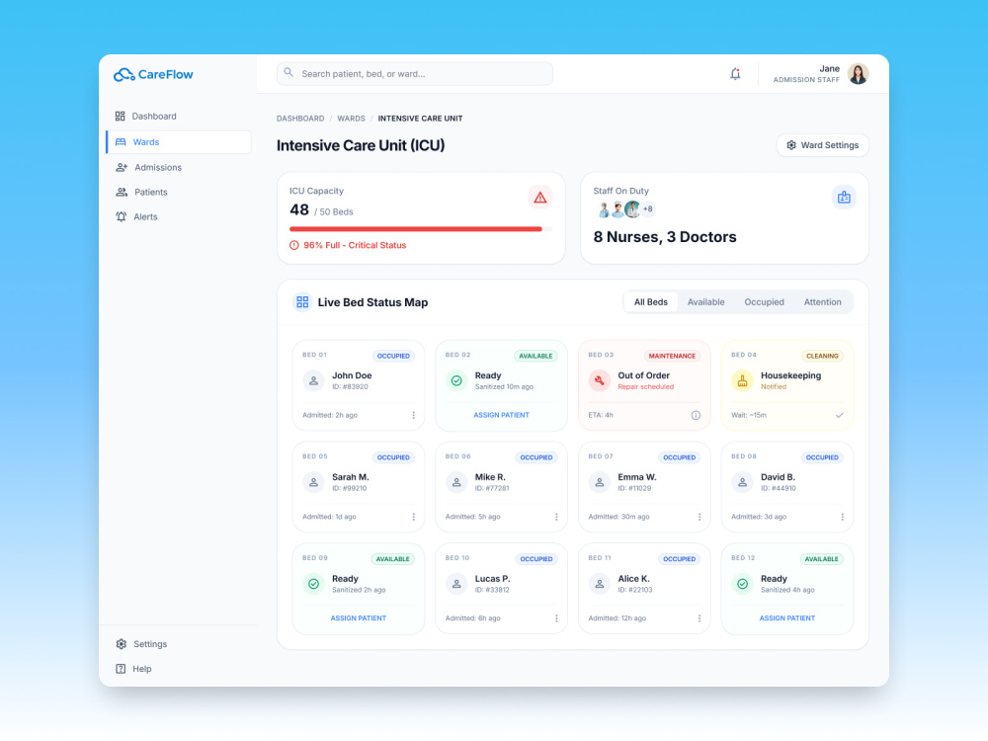Open the options menu for David B.
This screenshot has width=988, height=741.
843,517
